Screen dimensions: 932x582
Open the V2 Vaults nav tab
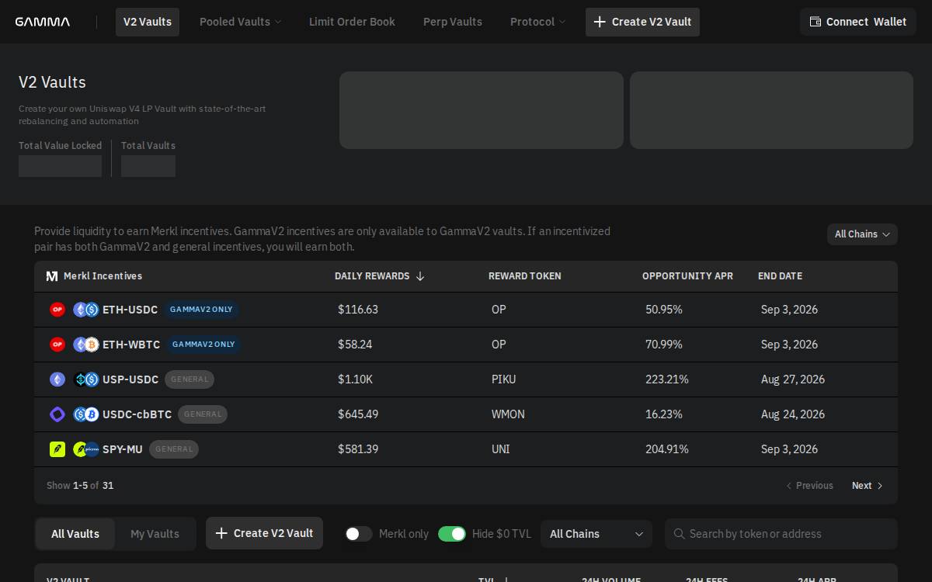[x=148, y=22]
